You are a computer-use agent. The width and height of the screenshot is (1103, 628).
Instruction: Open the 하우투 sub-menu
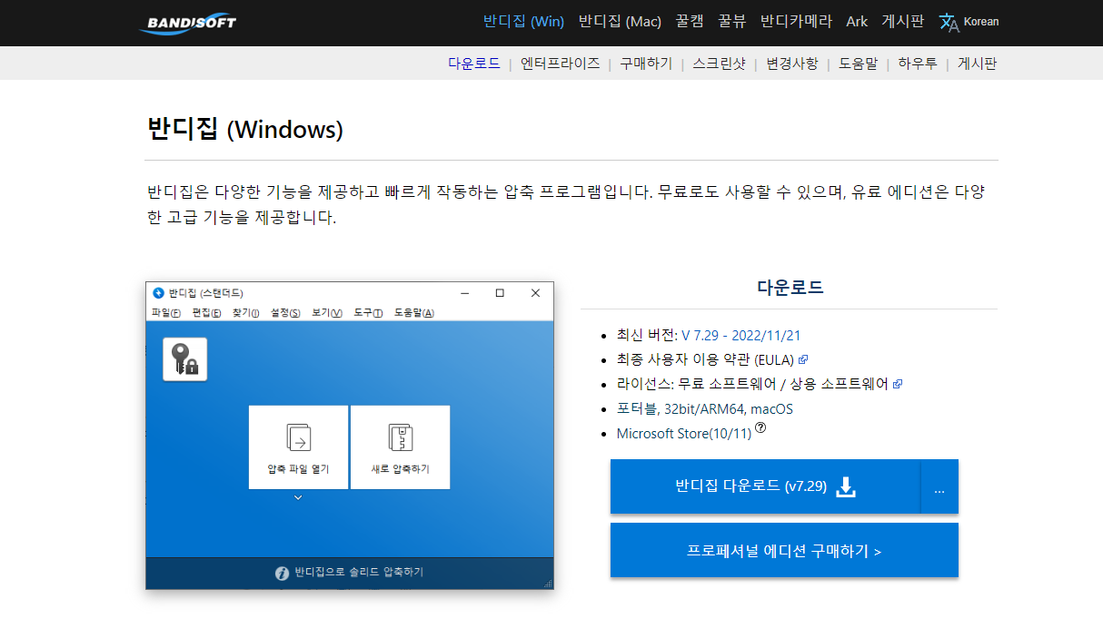point(918,64)
